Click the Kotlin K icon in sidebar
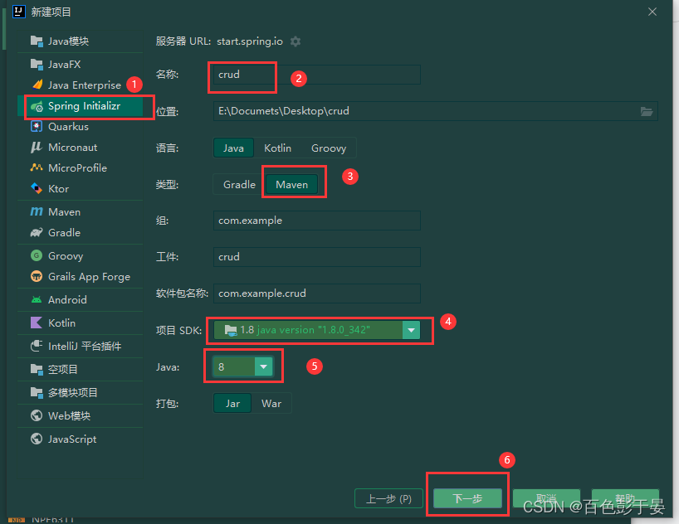Viewport: 679px width, 524px height. click(37, 323)
